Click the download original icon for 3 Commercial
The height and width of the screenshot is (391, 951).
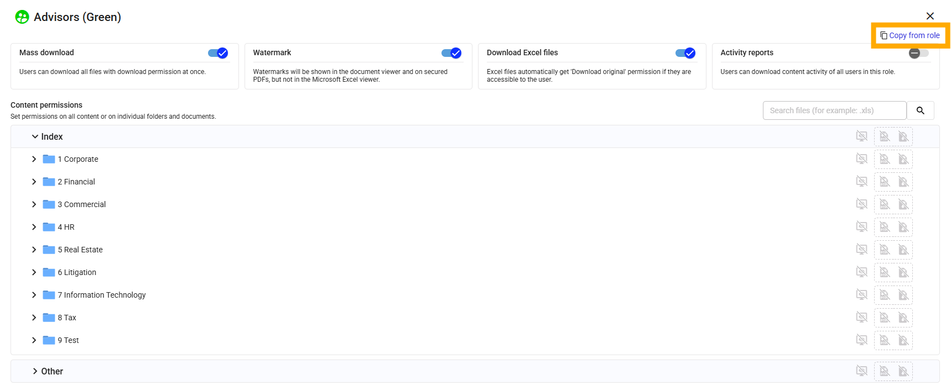[903, 204]
